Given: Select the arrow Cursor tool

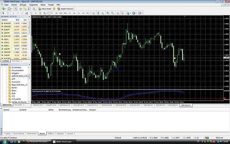Looking at the screenshot, I should click(x=3, y=13).
